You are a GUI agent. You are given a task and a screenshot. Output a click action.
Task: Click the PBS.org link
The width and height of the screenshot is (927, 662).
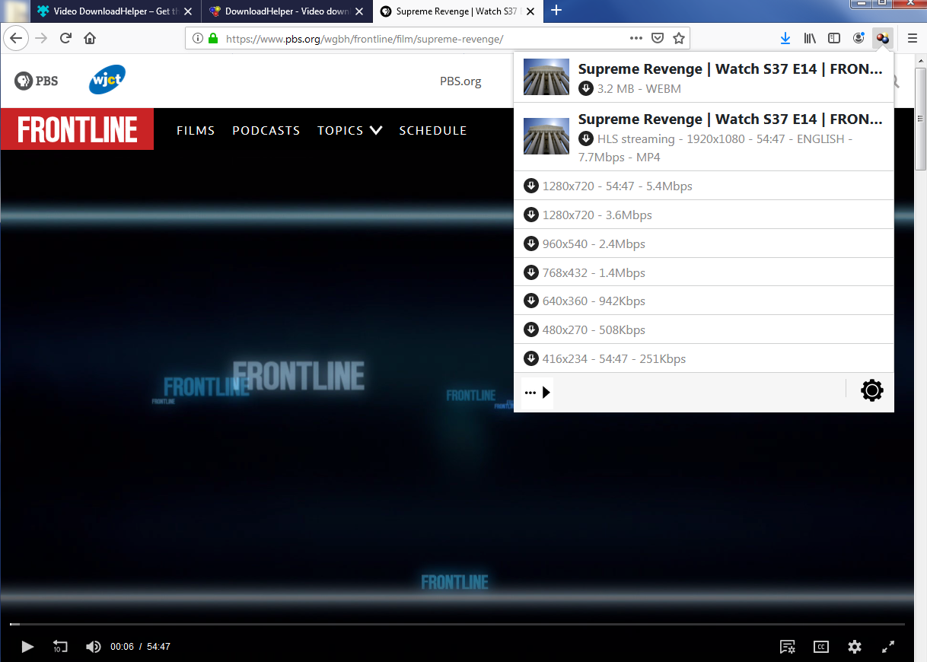pos(460,81)
